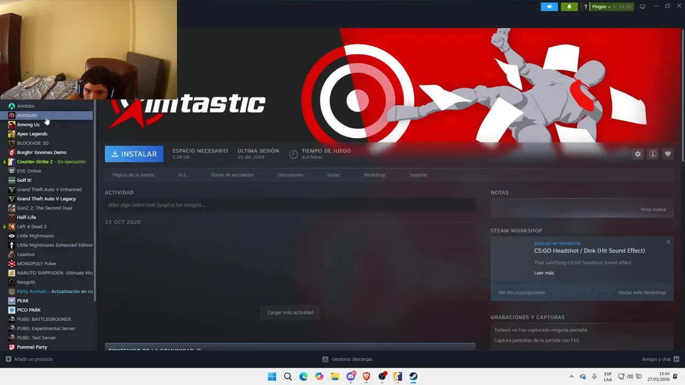Click the Burglin' Gnomes Demo icon
685x385 pixels.
[x=12, y=152]
